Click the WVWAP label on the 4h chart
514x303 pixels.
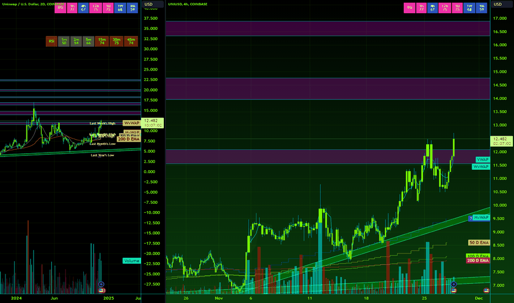(x=481, y=167)
